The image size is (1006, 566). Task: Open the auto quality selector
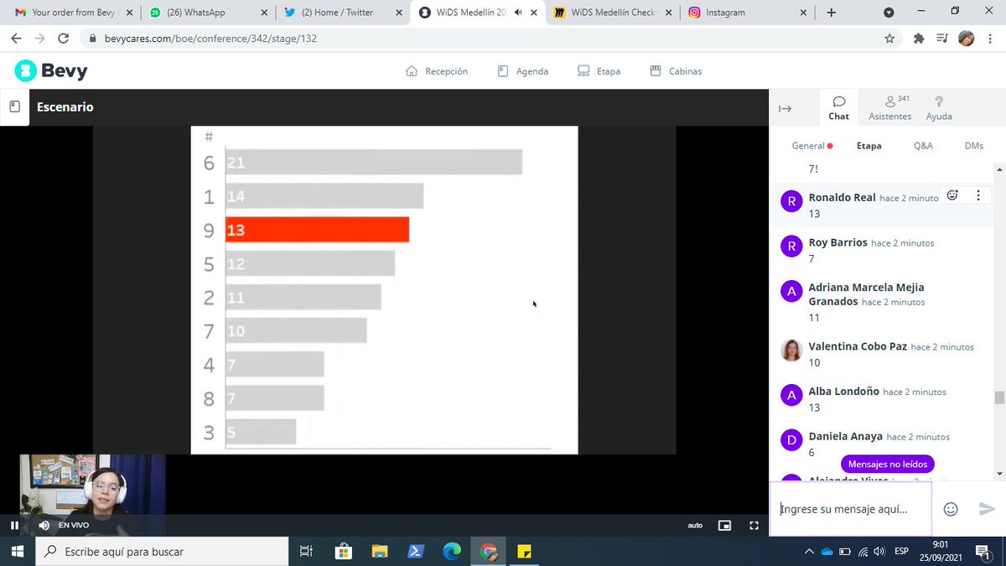click(695, 526)
